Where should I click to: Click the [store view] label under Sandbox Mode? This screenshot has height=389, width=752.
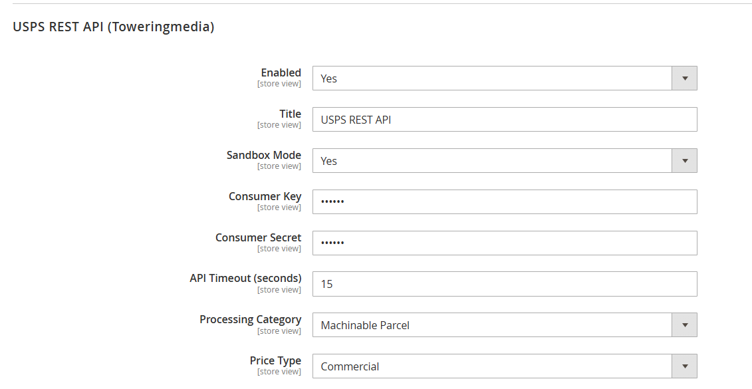click(279, 166)
